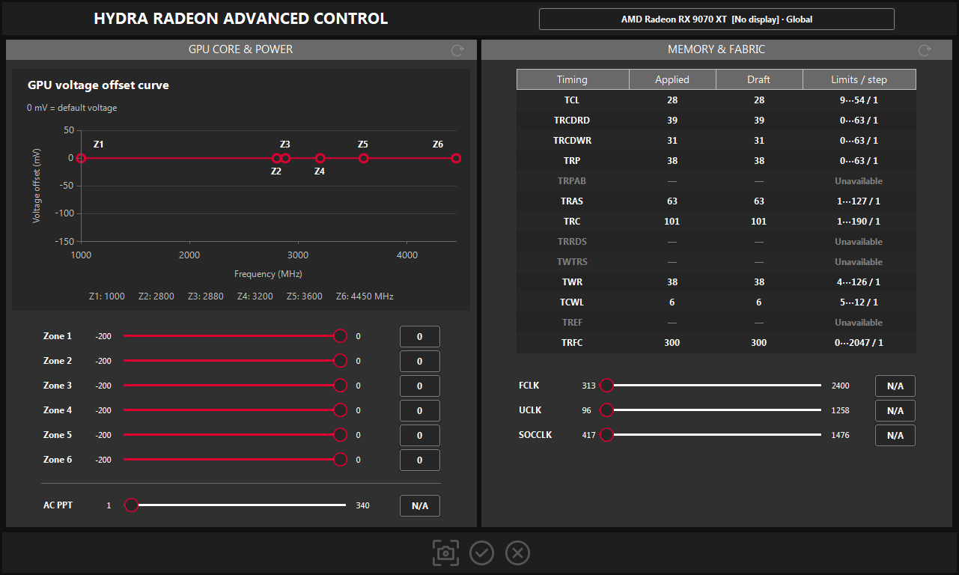This screenshot has width=959, height=575.
Task: Click the TCWL draft value 6
Action: [x=759, y=302]
